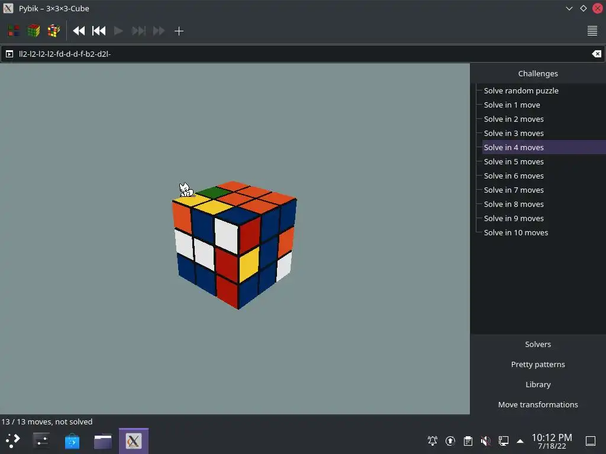Select 'Solve in 6 moves'
The image size is (606, 454).
click(x=514, y=176)
